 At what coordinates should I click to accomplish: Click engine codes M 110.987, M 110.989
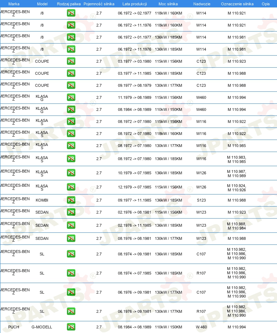[x=237, y=174]
